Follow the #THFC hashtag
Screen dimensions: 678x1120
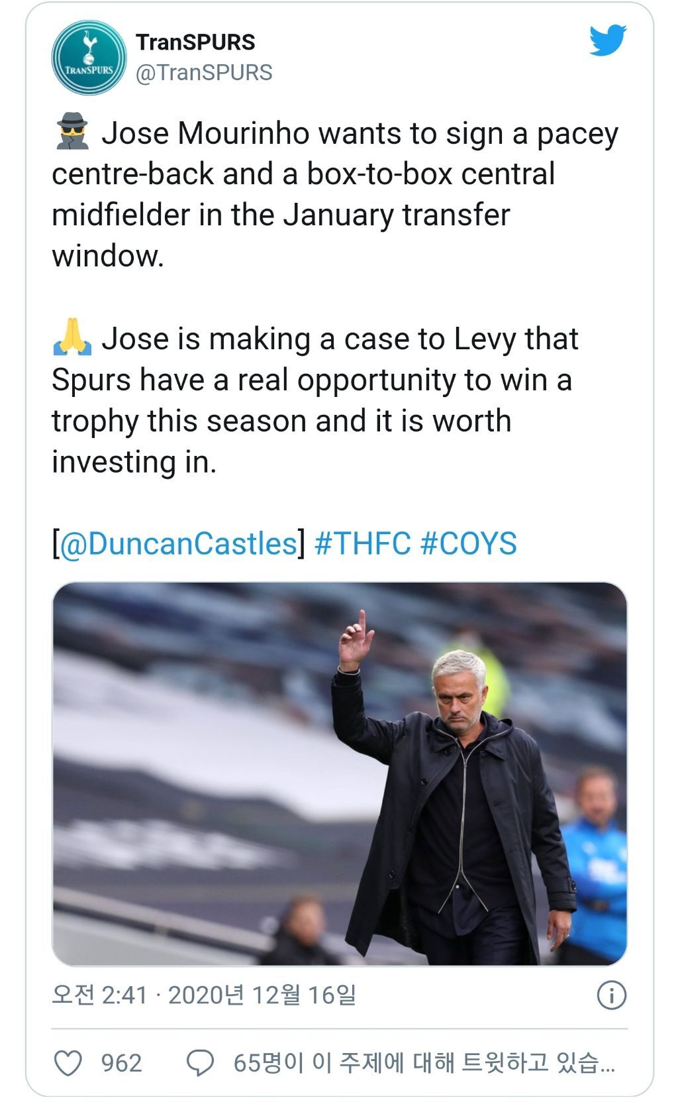coord(362,543)
